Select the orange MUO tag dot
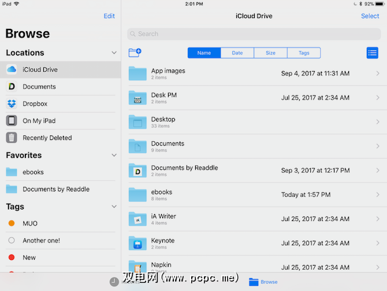This screenshot has width=387, height=291. coord(12,223)
